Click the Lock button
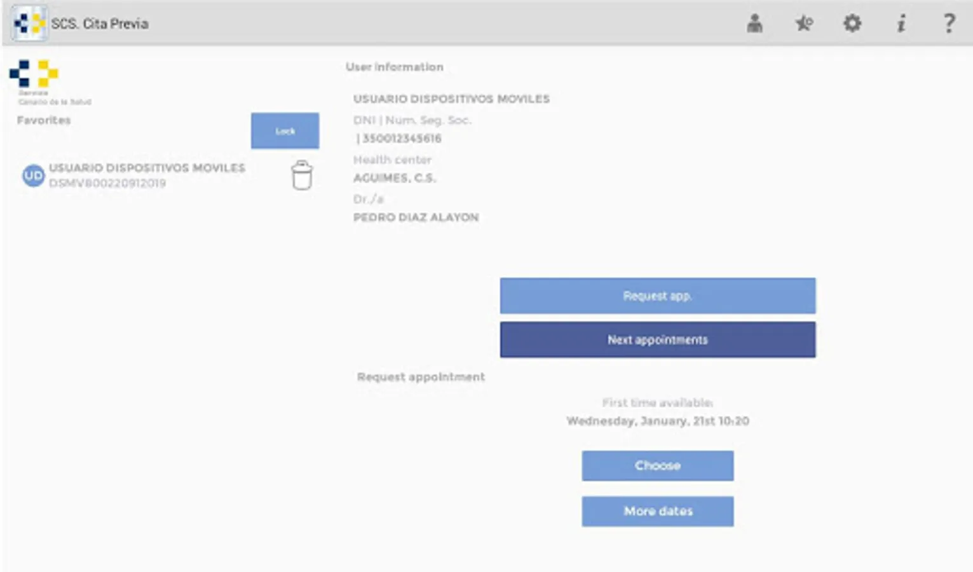The image size is (973, 572). tap(285, 131)
